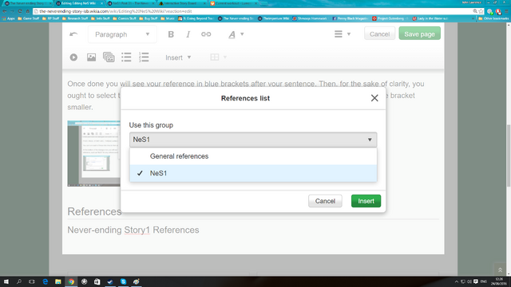Switch to the Interactive Story Board tab
This screenshot has width=511, height=287.
pyautogui.click(x=182, y=3)
